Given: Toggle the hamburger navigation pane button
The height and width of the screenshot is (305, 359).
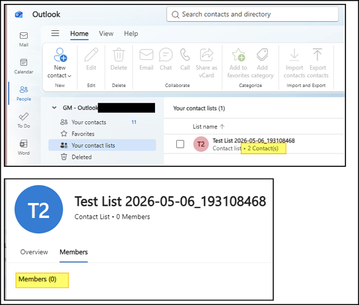Looking at the screenshot, I should click(x=55, y=34).
